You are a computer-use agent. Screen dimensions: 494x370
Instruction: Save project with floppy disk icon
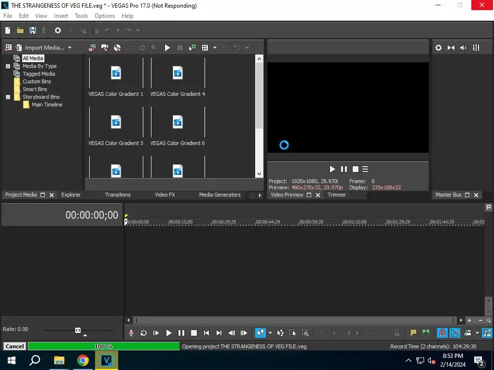pos(33,30)
